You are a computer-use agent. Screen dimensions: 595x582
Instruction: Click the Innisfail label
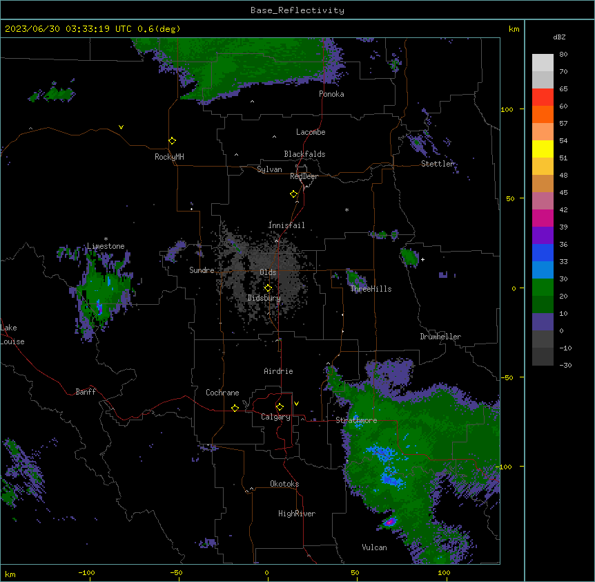(x=286, y=225)
